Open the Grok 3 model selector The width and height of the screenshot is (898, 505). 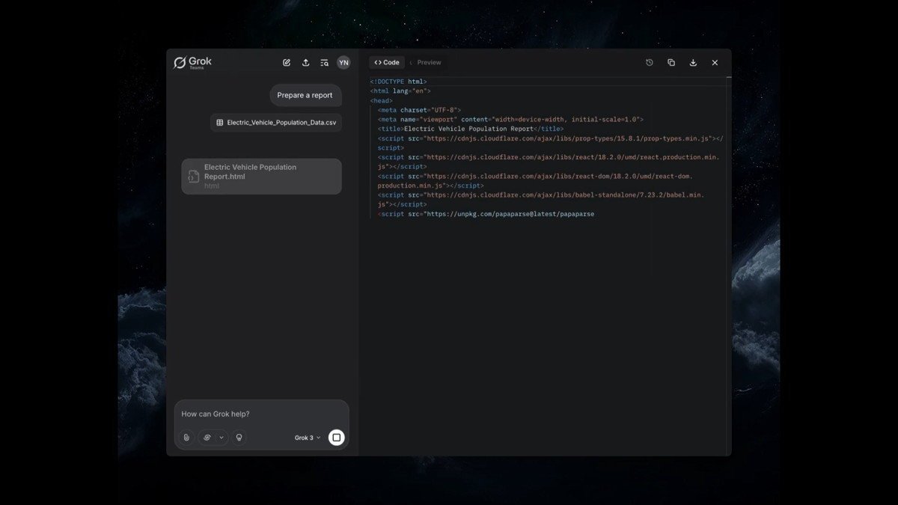(308, 438)
